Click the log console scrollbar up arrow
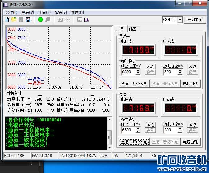 pyautogui.click(x=109, y=120)
